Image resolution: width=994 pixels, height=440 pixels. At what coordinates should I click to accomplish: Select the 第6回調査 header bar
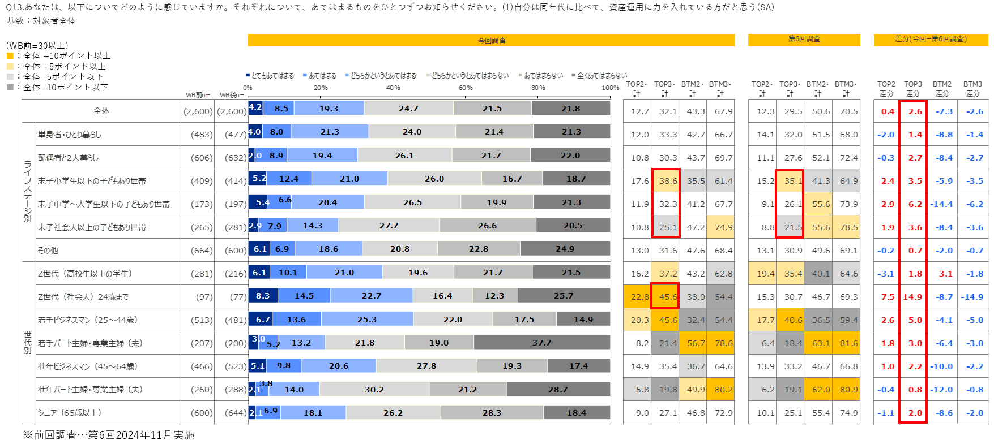tap(804, 40)
